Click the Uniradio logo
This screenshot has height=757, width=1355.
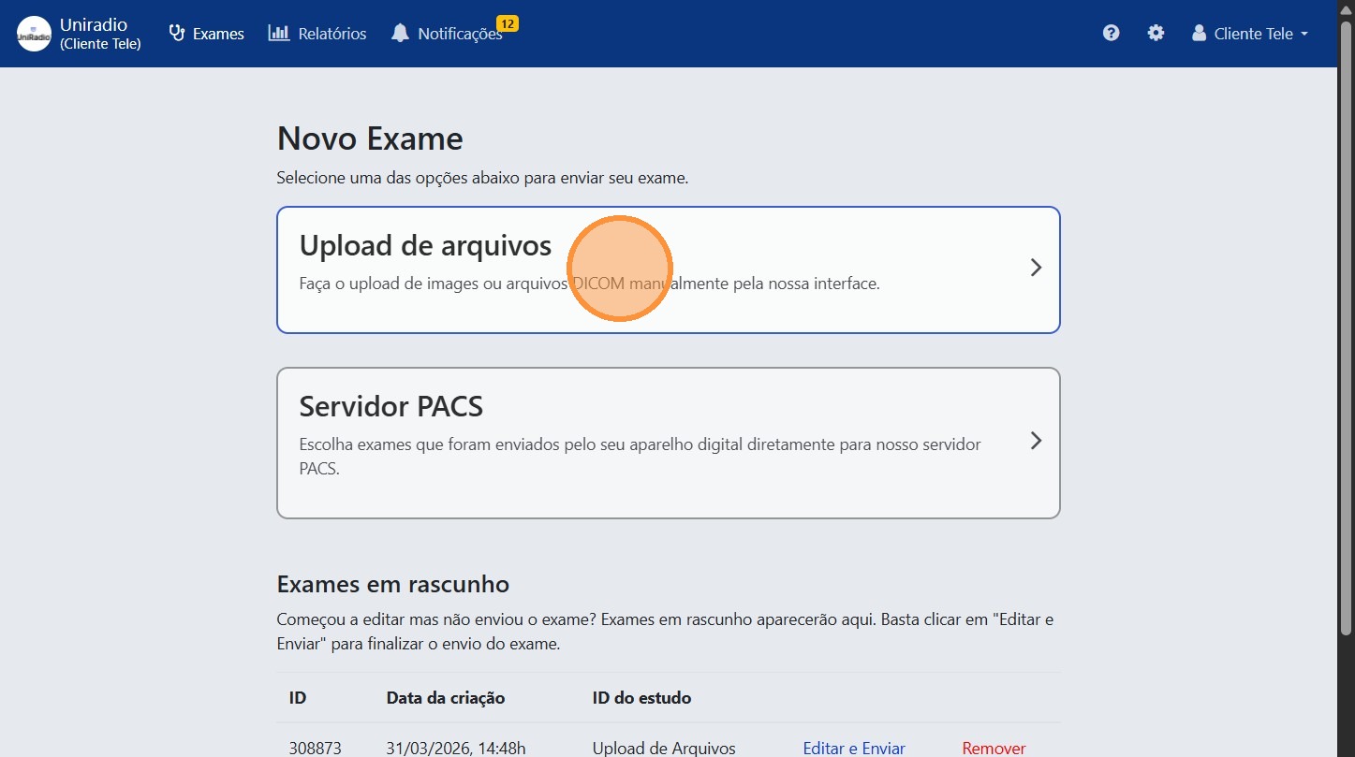[33, 33]
